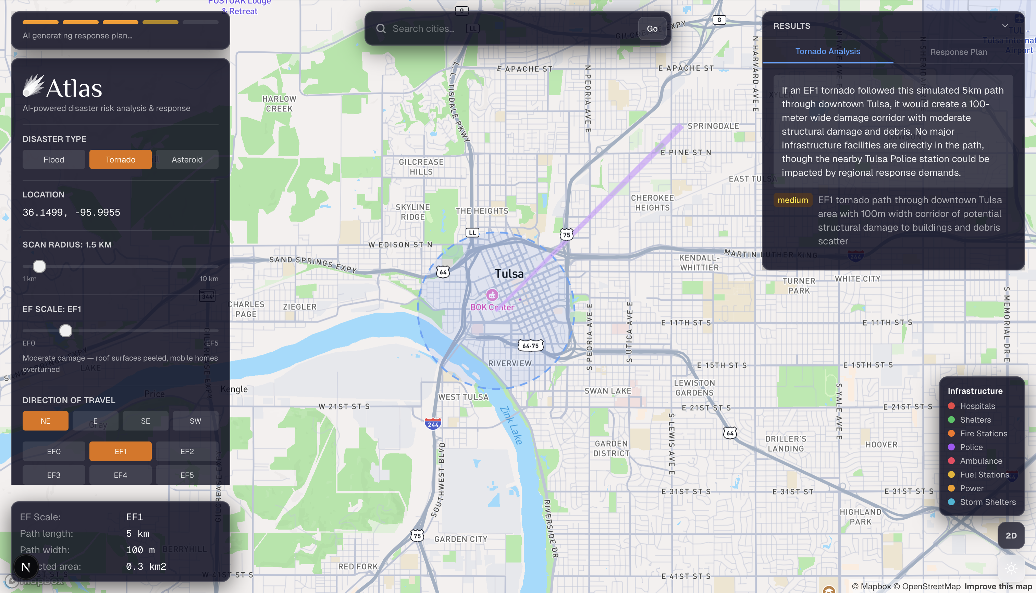Click the Police purple legend dot

951,447
